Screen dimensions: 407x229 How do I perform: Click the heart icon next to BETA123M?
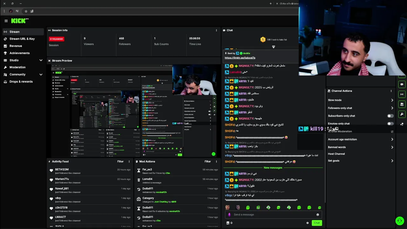pos(51,170)
